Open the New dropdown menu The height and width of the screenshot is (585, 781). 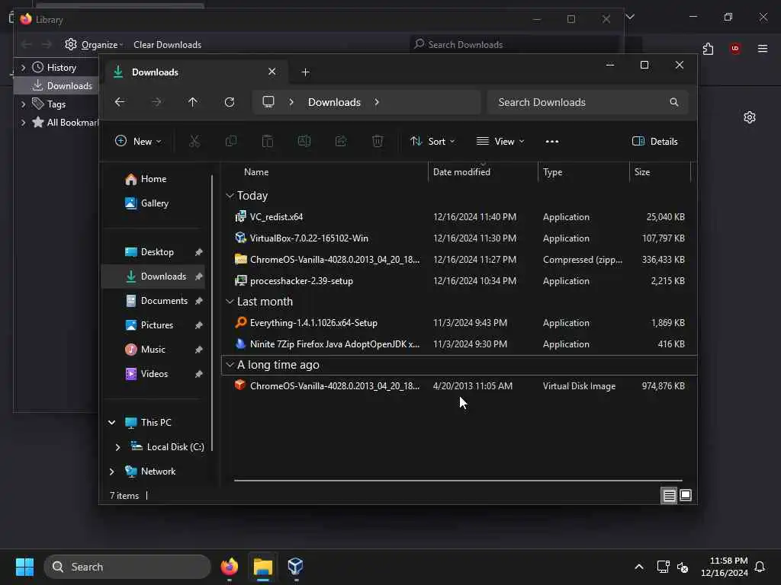(x=138, y=141)
